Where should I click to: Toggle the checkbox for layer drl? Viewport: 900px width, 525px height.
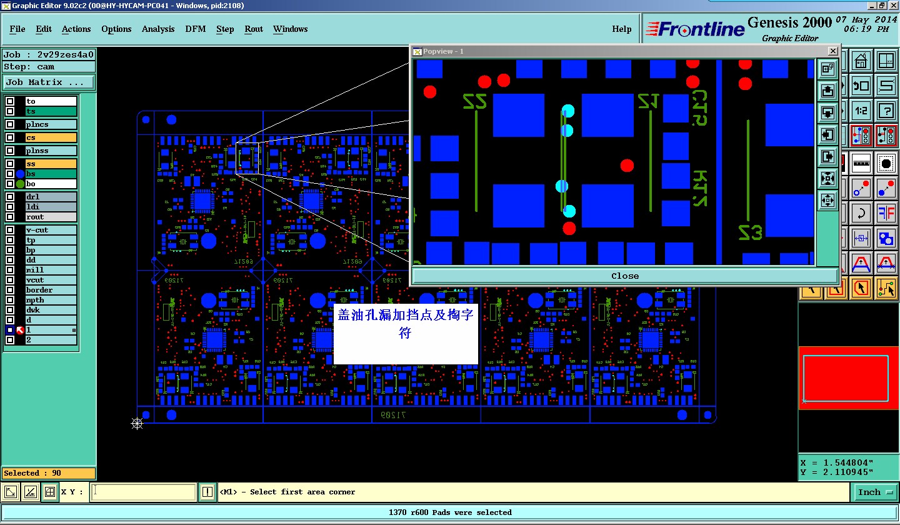tap(10, 197)
